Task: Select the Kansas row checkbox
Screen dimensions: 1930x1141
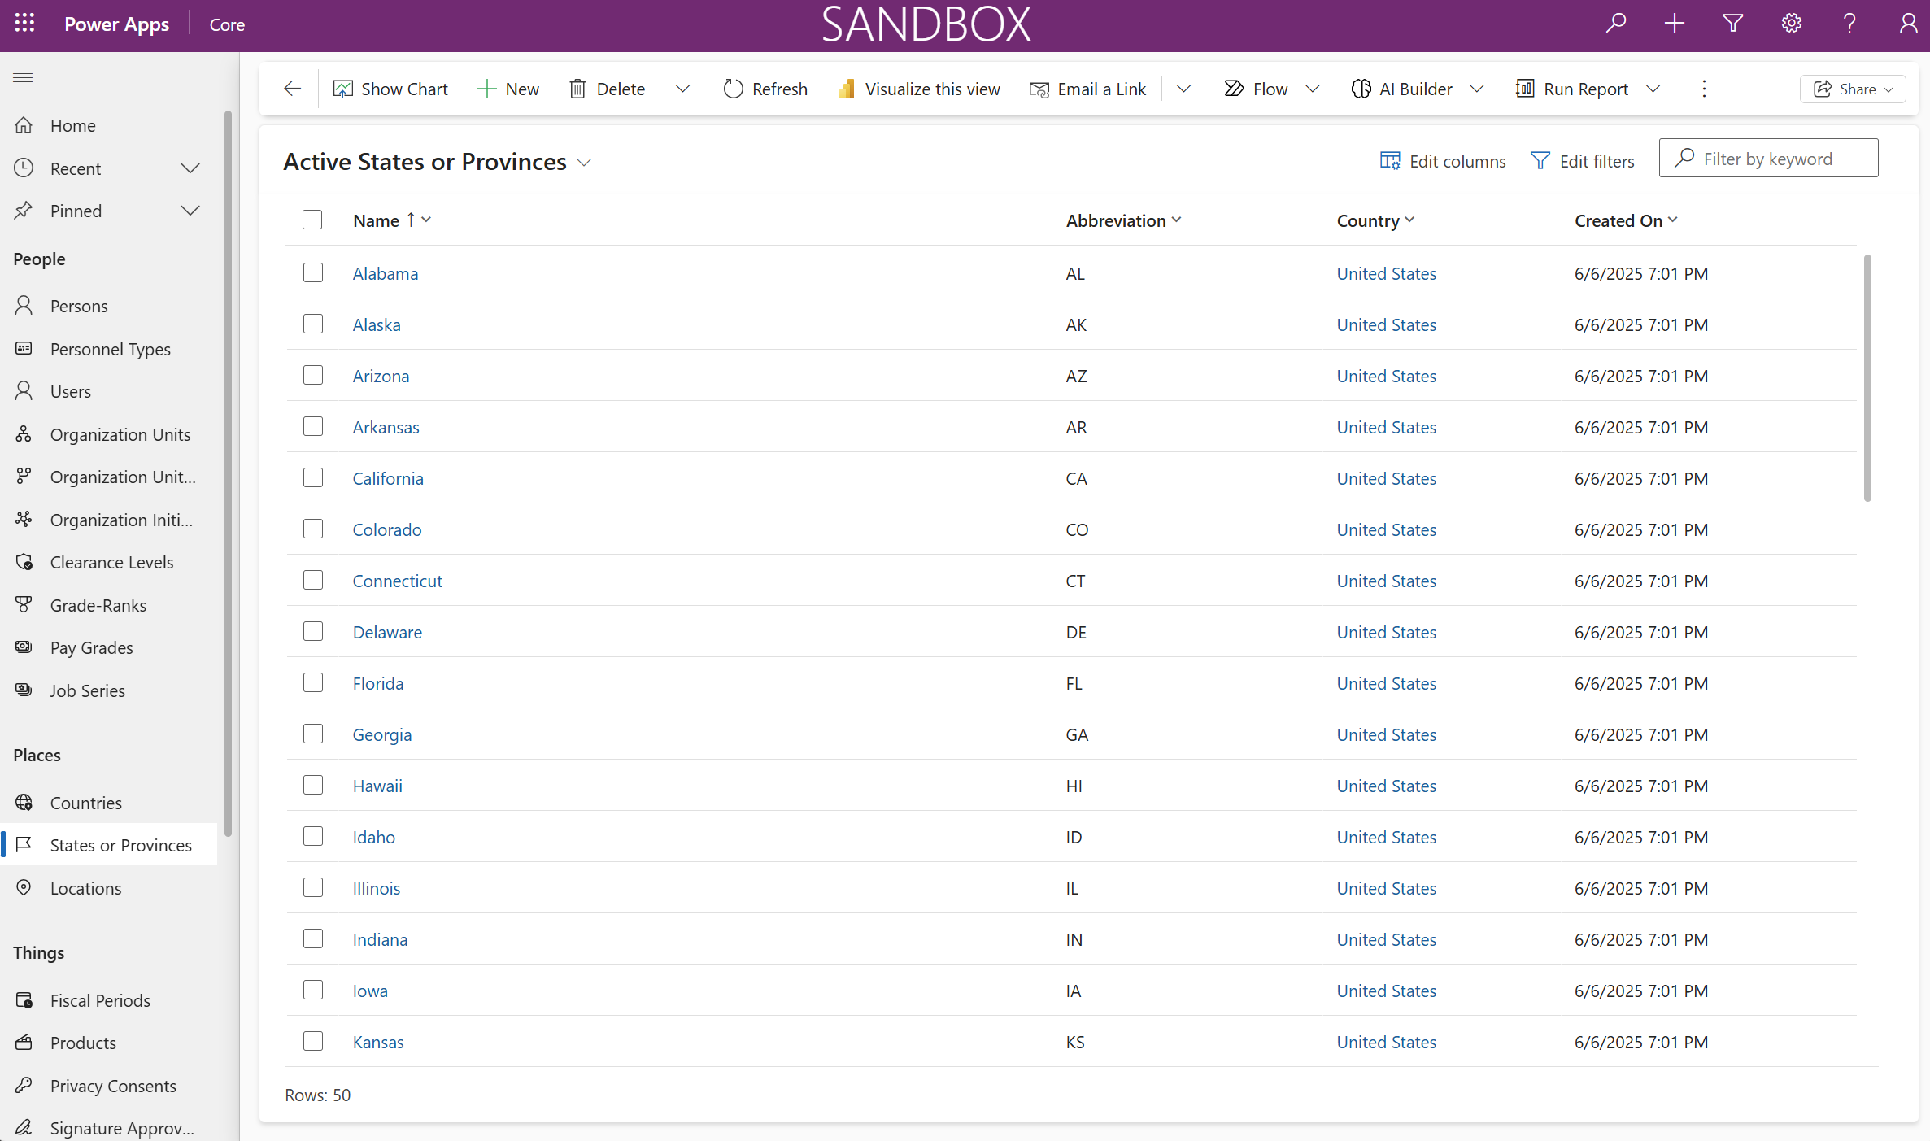Action: click(313, 1041)
